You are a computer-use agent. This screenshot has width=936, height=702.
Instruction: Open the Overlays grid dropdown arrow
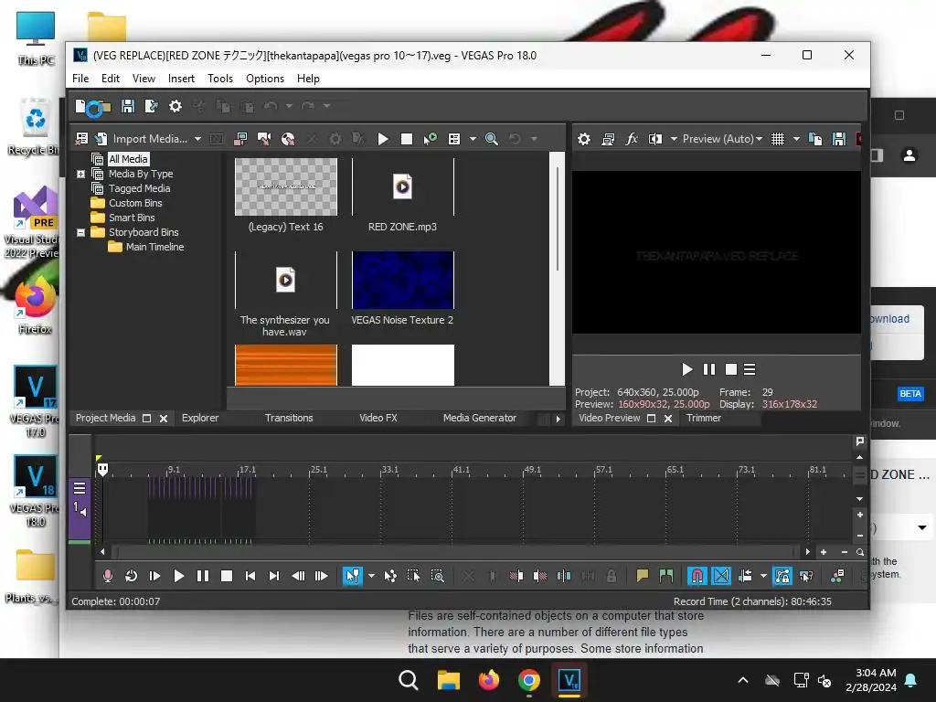(x=796, y=139)
